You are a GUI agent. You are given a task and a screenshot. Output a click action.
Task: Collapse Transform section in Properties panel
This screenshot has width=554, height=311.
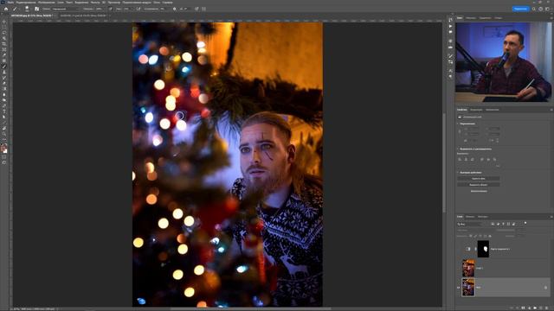coord(458,124)
